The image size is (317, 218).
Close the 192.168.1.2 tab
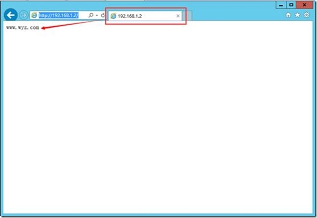point(178,16)
